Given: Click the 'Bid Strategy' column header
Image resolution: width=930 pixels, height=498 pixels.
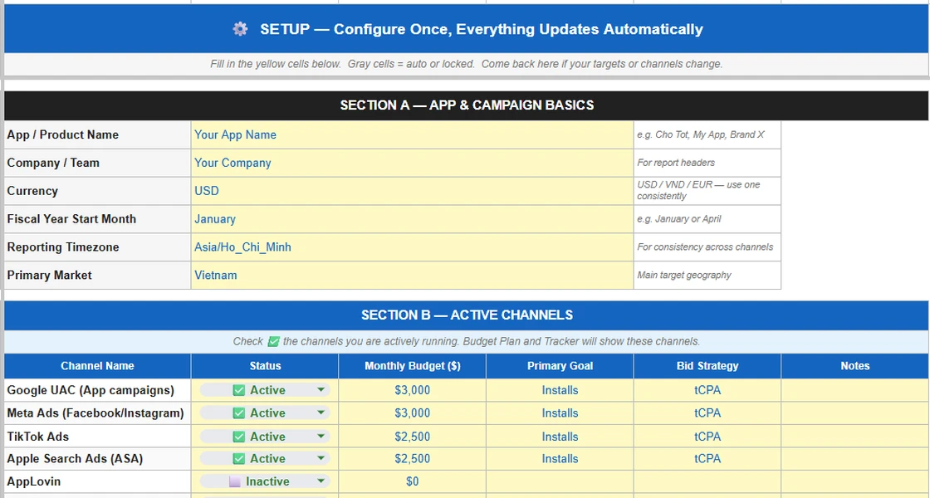Looking at the screenshot, I should click(x=707, y=366).
